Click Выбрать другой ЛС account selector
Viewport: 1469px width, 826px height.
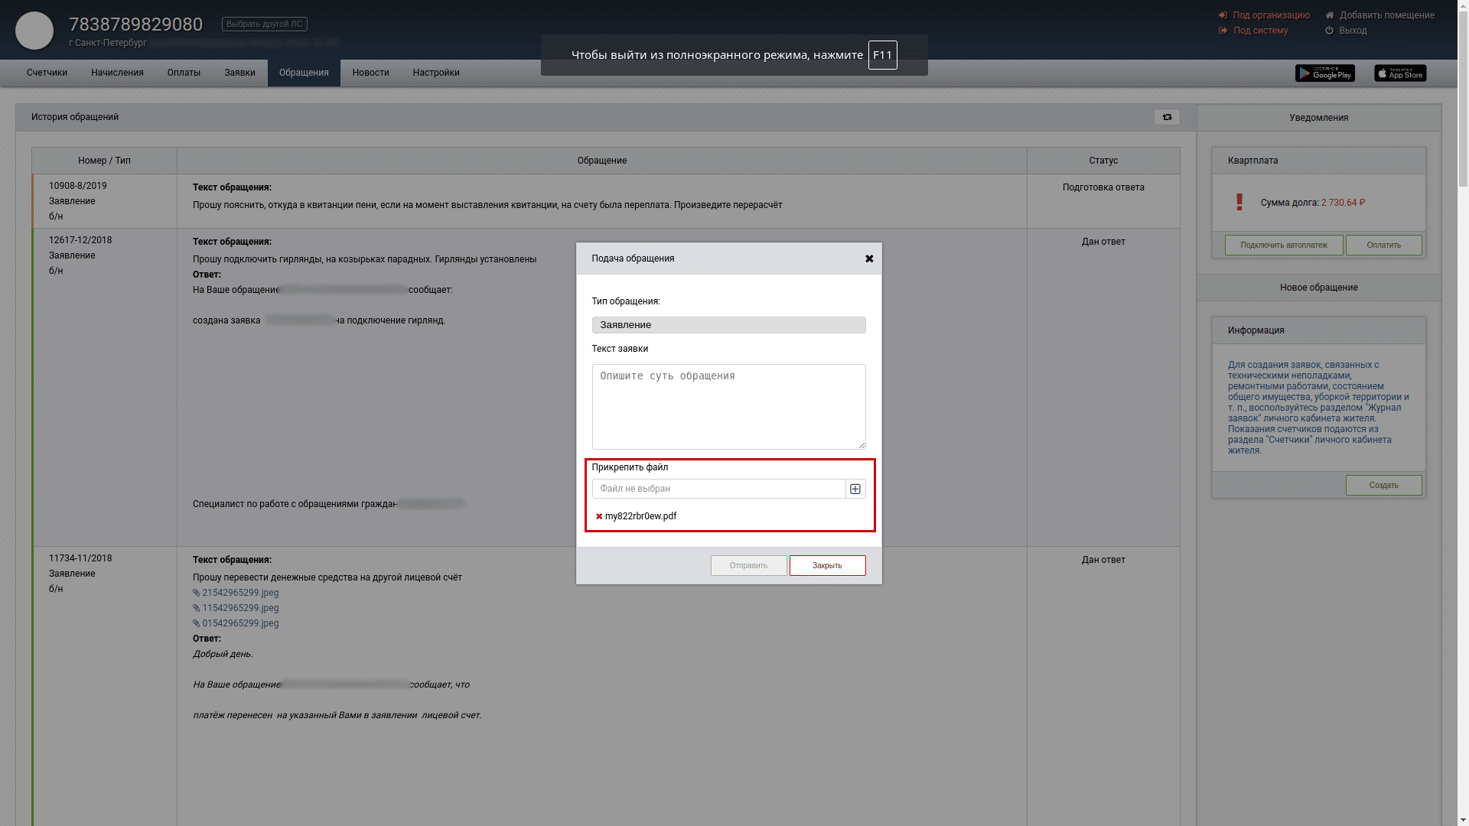coord(264,24)
